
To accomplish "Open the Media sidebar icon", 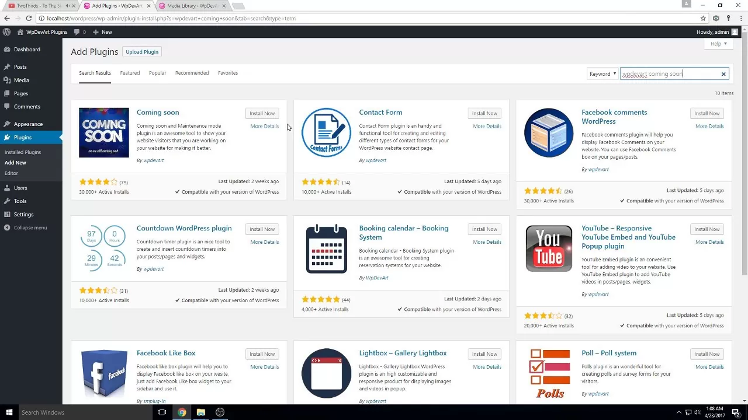I will pos(7,80).
